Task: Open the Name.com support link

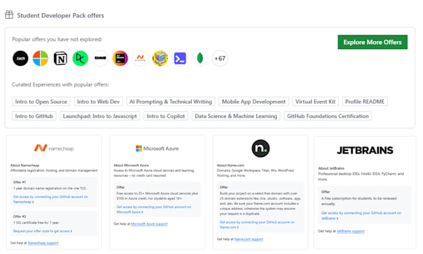Action: [x=249, y=239]
